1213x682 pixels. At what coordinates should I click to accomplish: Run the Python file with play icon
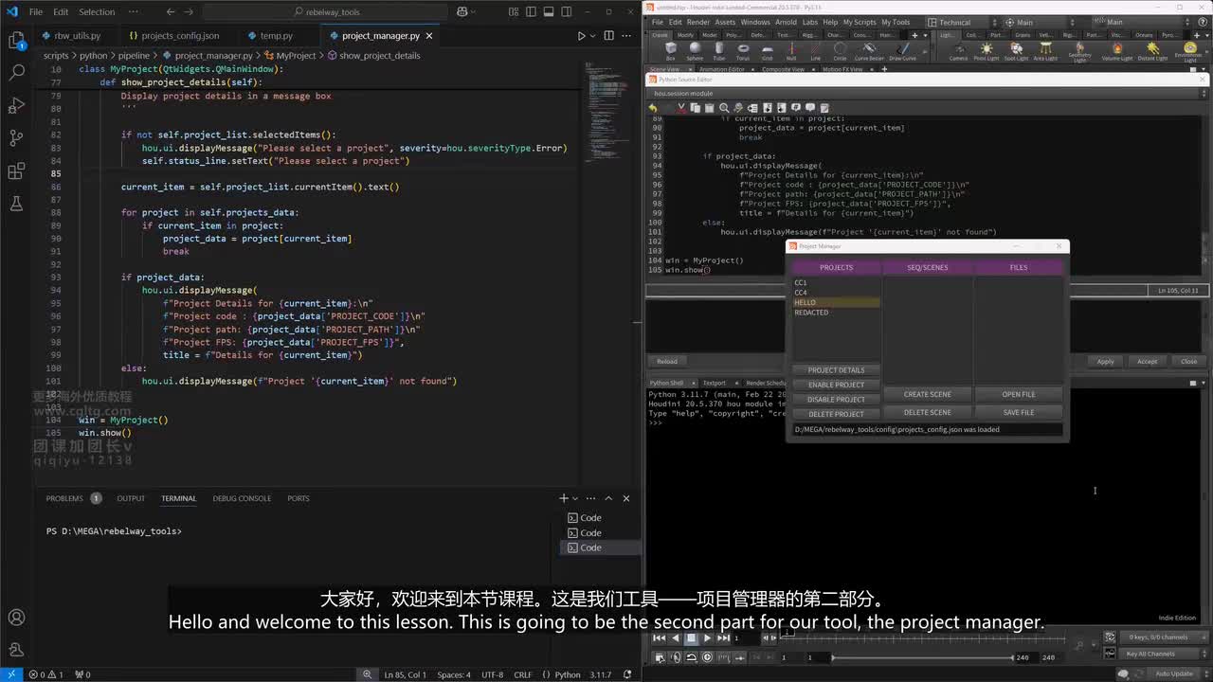point(582,36)
